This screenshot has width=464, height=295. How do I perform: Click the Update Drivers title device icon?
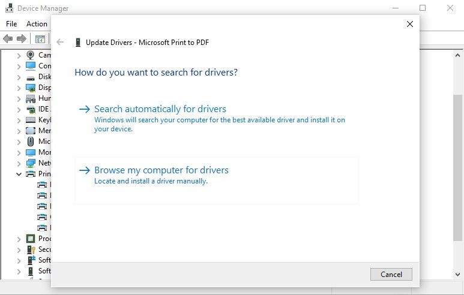point(78,42)
